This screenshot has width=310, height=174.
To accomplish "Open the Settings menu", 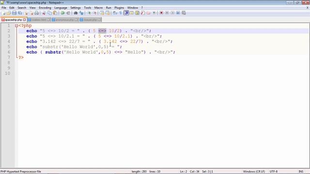I will 76,8.
